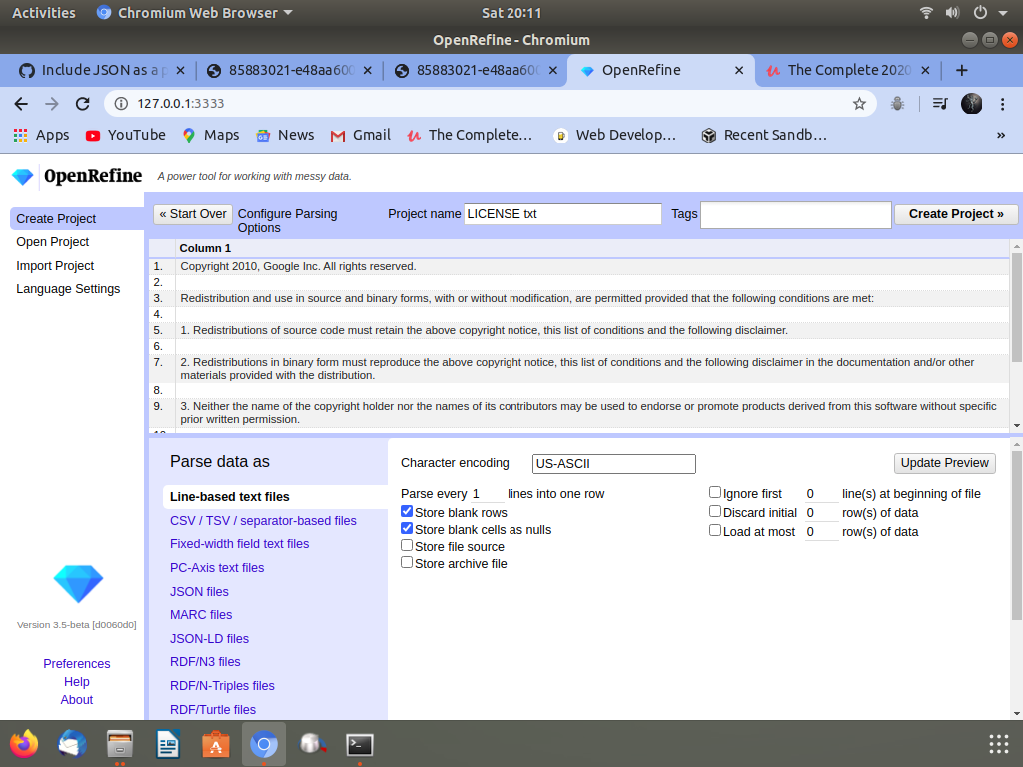View site information icon in address bar
The width and height of the screenshot is (1023, 767).
pos(121,104)
